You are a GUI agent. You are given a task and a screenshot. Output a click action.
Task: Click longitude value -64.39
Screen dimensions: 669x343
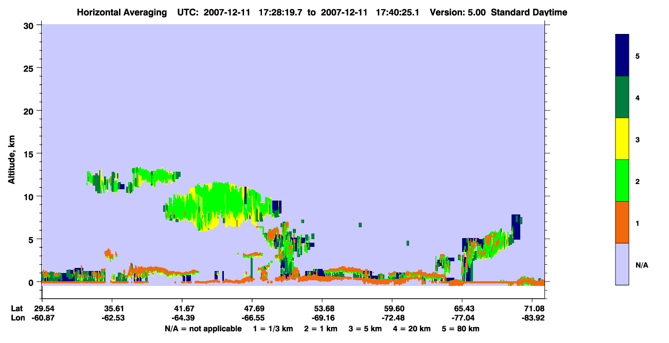[x=182, y=318]
